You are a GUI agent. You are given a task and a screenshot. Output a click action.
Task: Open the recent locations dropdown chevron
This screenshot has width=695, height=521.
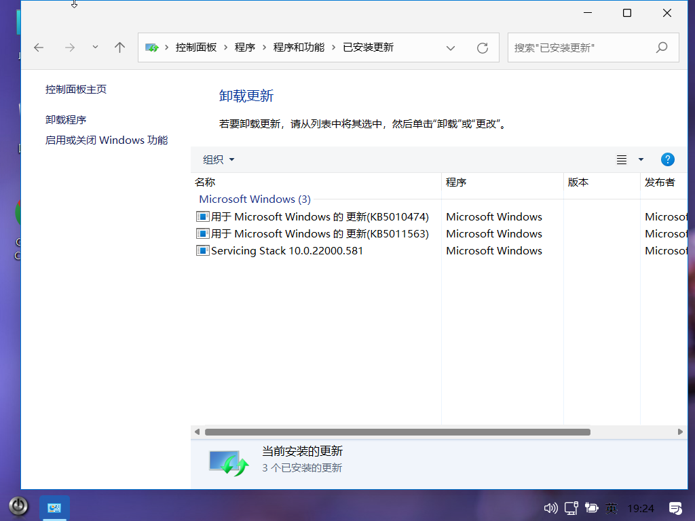pyautogui.click(x=95, y=47)
